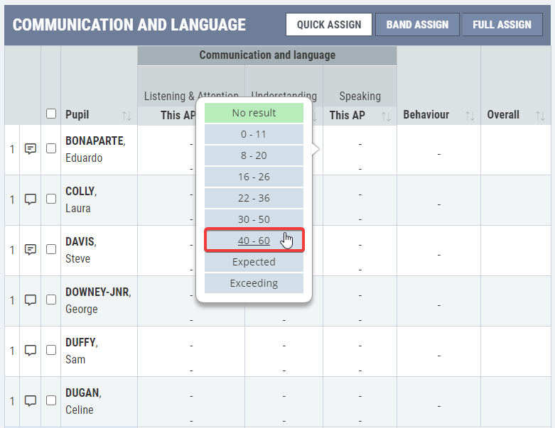Image resolution: width=555 pixels, height=428 pixels.
Task: Click the Speaking column header
Action: coord(360,96)
